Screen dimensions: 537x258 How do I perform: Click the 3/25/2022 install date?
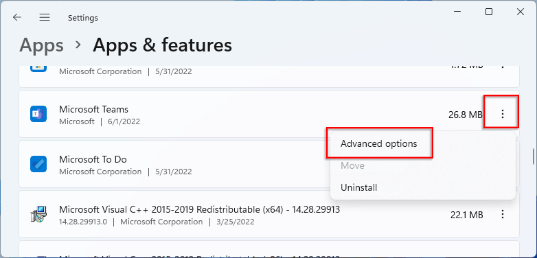[x=236, y=222]
